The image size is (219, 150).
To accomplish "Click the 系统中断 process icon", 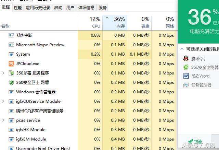I will coord(11,35).
